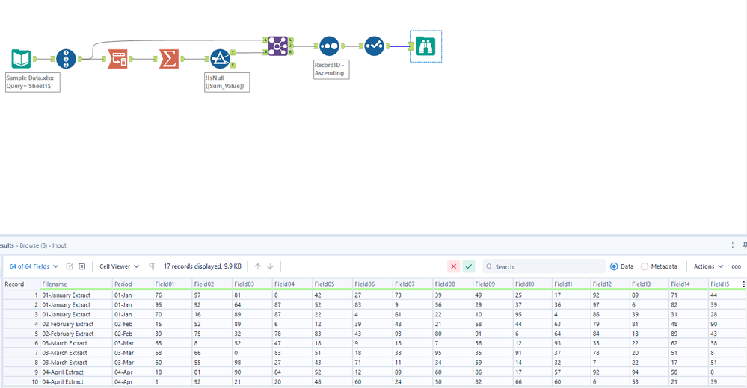Open the Actions dropdown
Image resolution: width=747 pixels, height=388 pixels.
(x=708, y=266)
